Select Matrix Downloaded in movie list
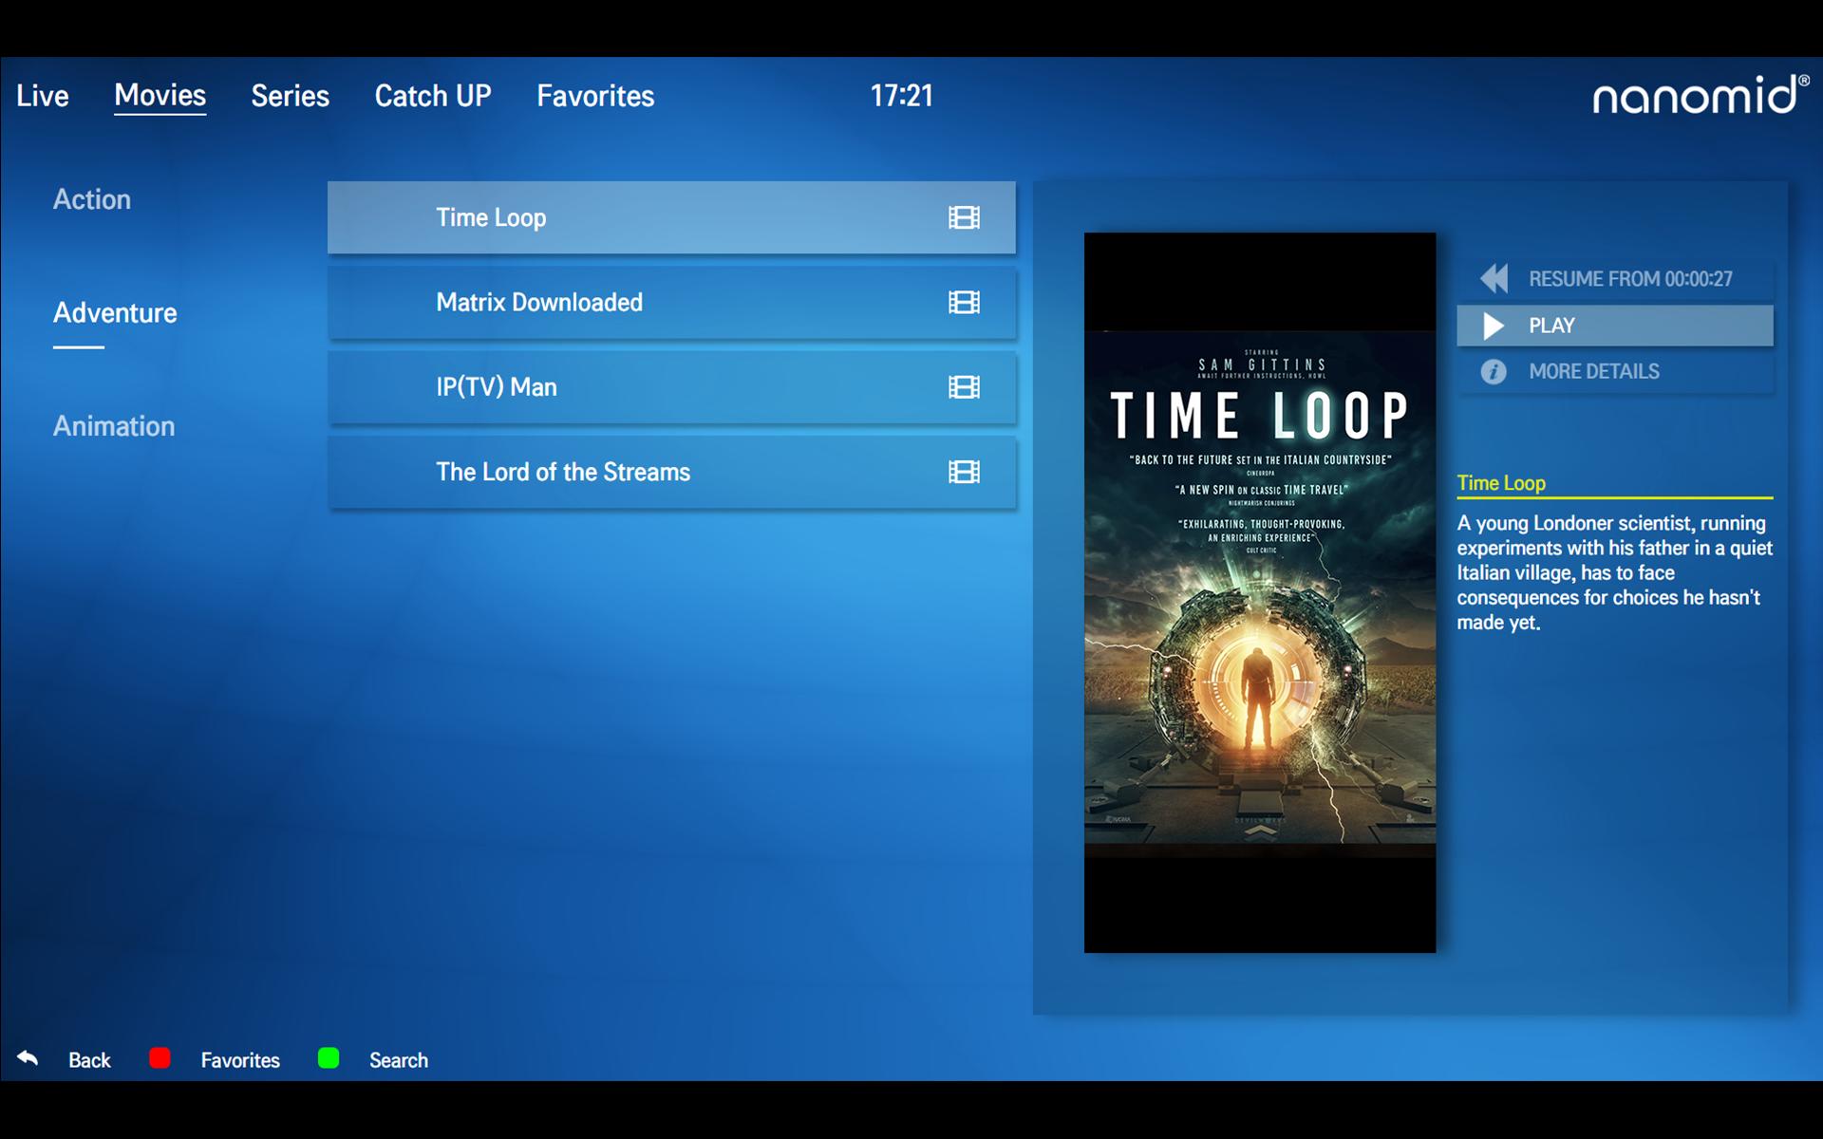The height and width of the screenshot is (1139, 1823). (671, 302)
